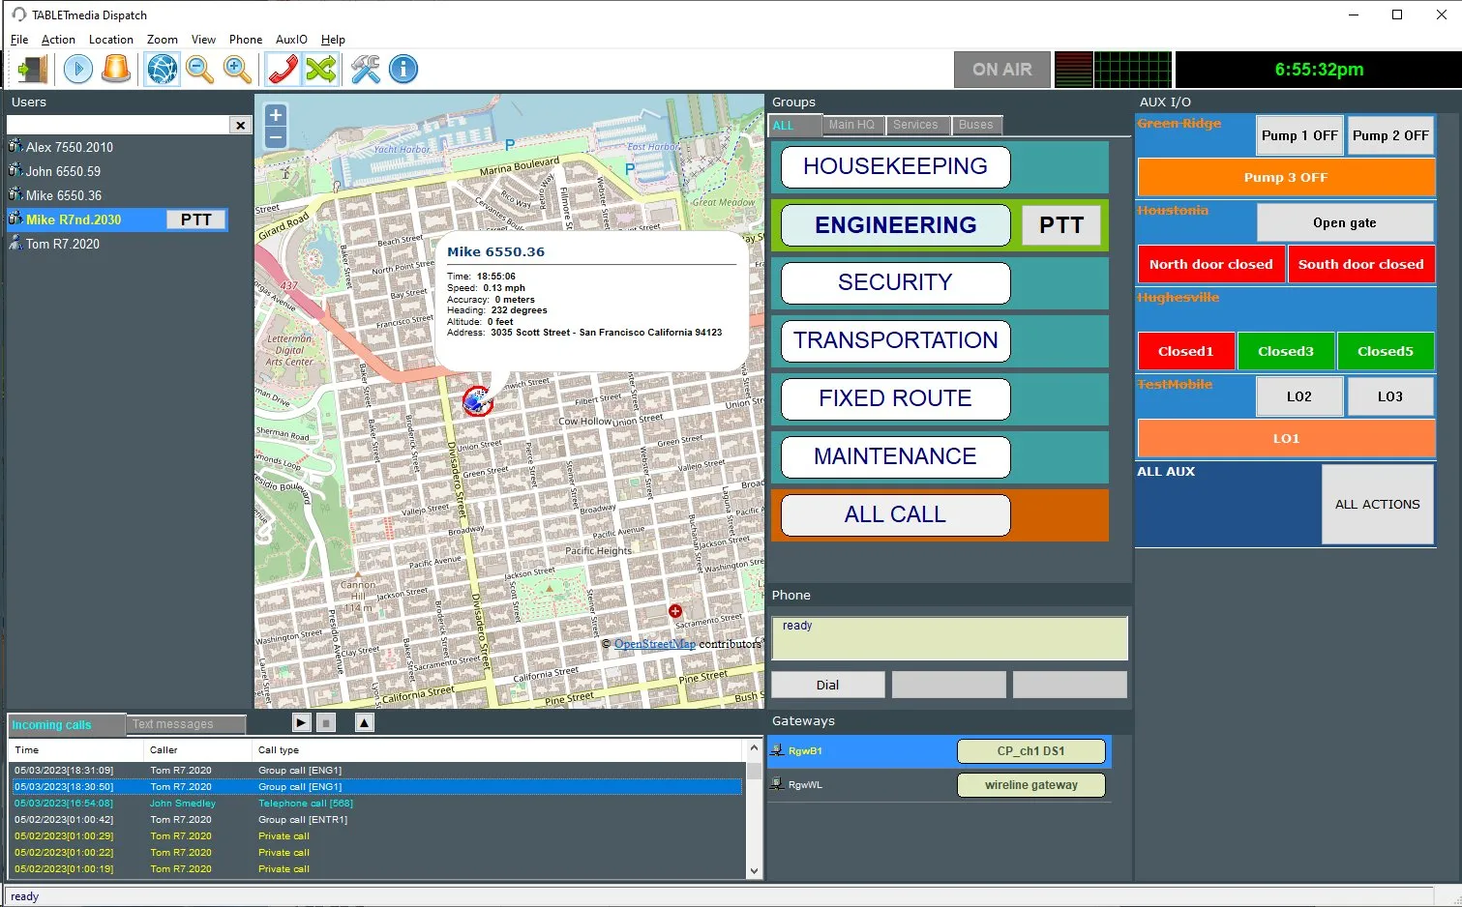Click the Dial button in Phone panel

(827, 686)
